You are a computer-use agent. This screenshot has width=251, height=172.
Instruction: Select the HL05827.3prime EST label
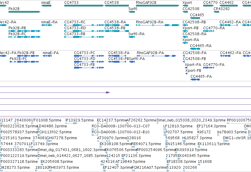tap(197, 138)
